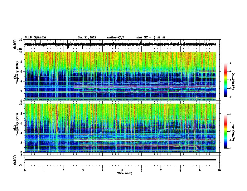Click inside the ch.2 spectrogram plot

[120, 128]
